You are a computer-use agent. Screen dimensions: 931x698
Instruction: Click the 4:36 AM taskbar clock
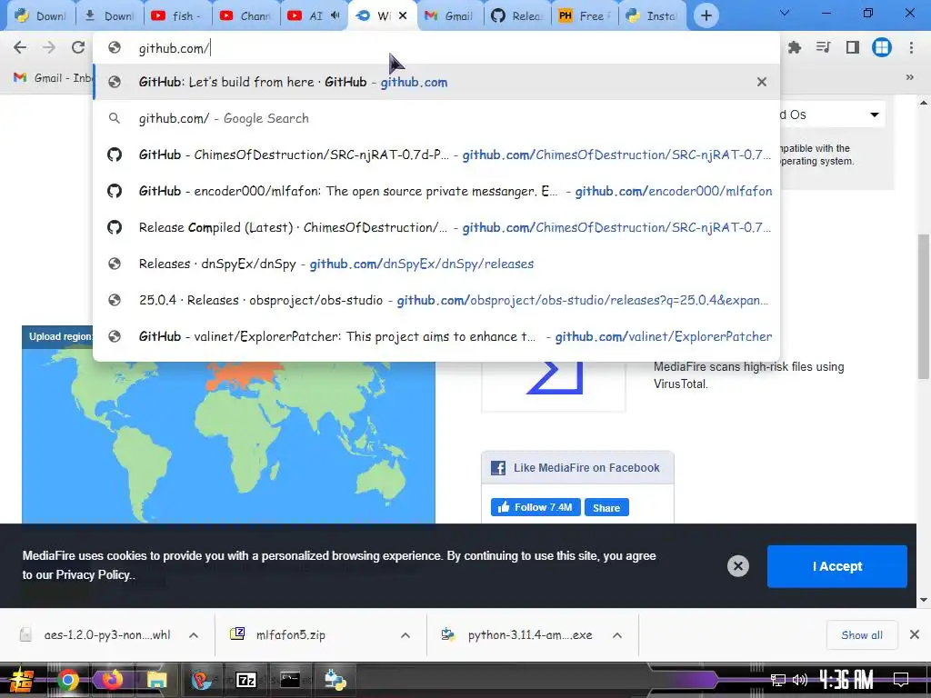[846, 680]
